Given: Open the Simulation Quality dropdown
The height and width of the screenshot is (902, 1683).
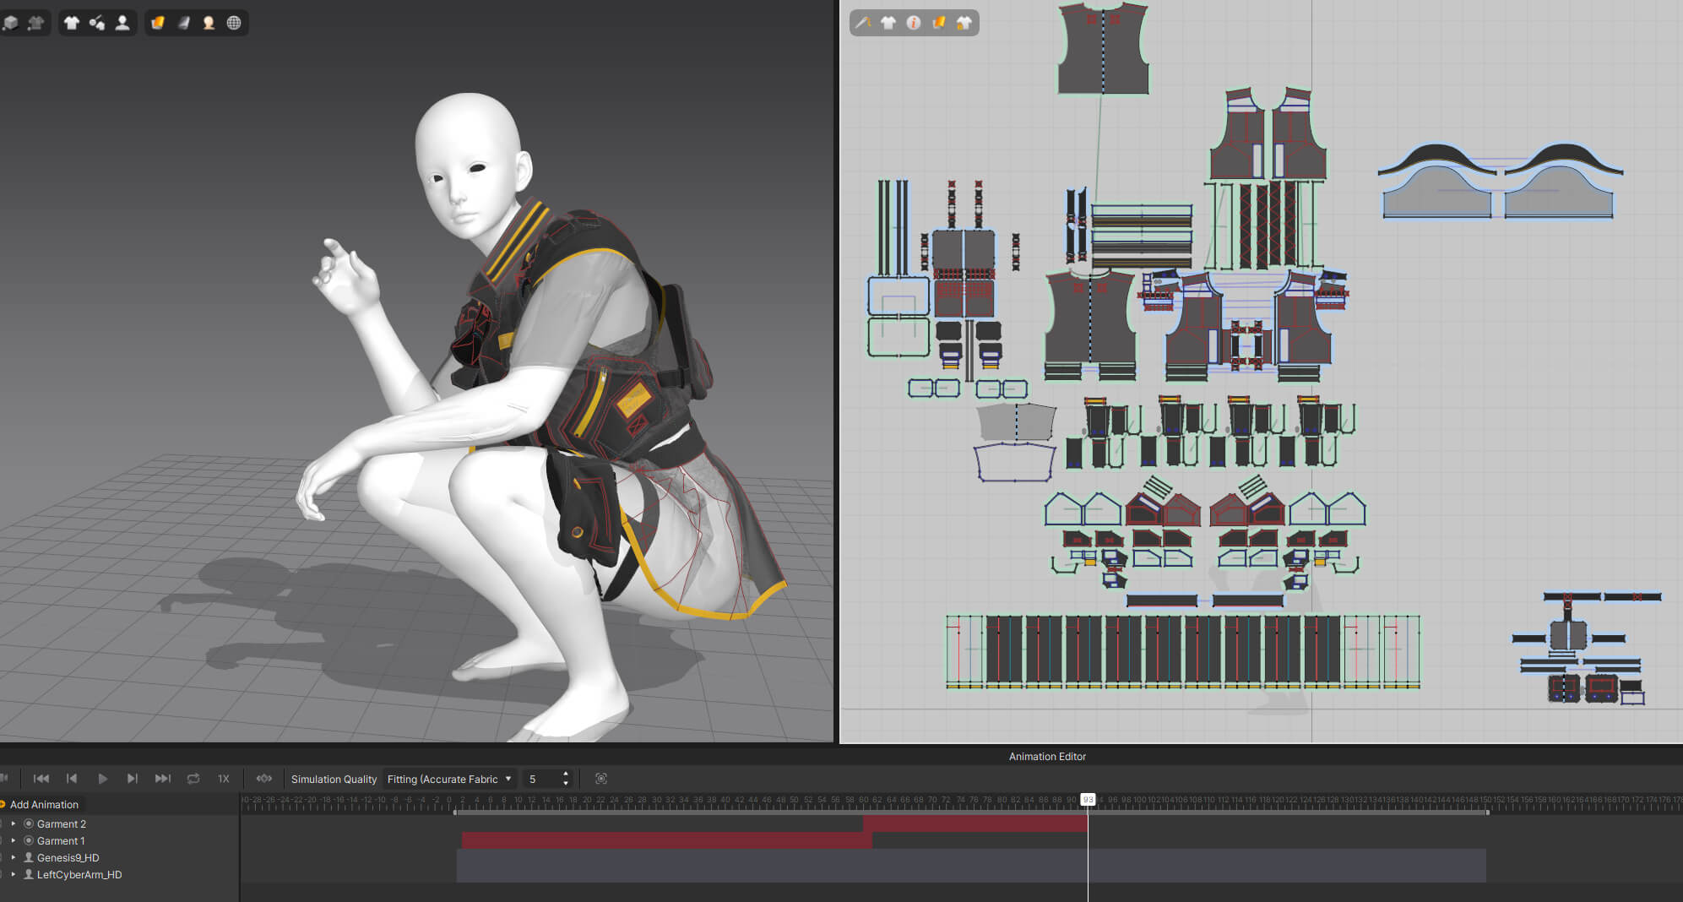Looking at the screenshot, I should (449, 779).
